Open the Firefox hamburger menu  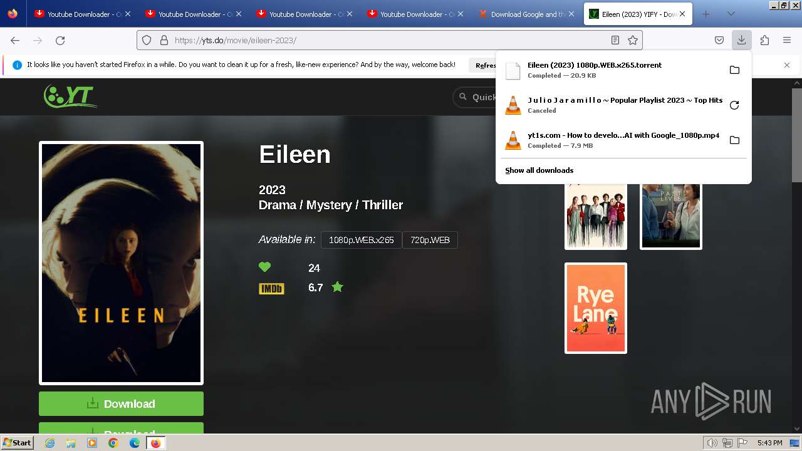(787, 40)
